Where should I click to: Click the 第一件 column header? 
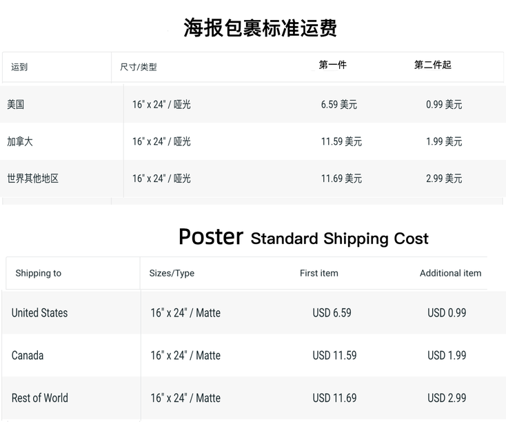[x=332, y=65]
